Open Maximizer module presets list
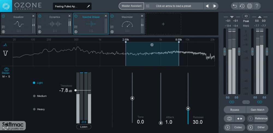 coord(112,27)
